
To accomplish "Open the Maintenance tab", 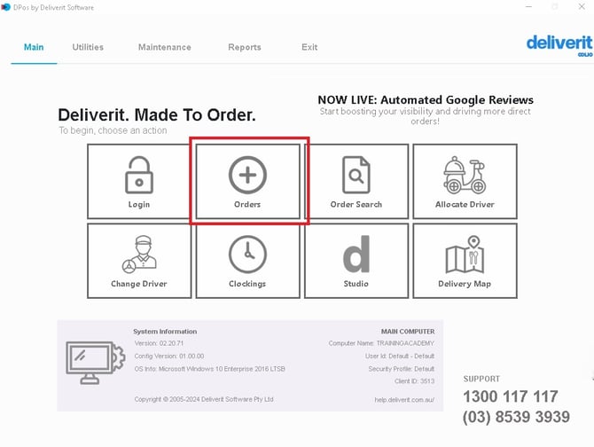I will pyautogui.click(x=165, y=47).
